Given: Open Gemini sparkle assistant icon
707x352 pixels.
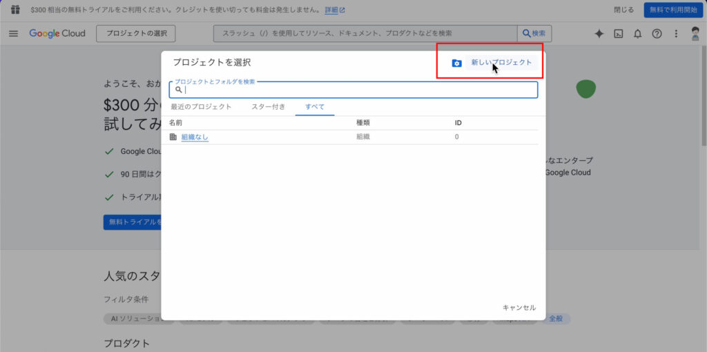Looking at the screenshot, I should [599, 34].
